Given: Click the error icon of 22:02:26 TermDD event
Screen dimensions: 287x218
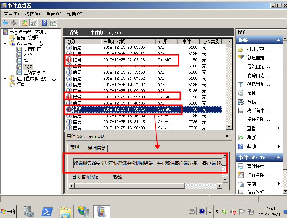Looking at the screenshot, I should tap(69, 60).
